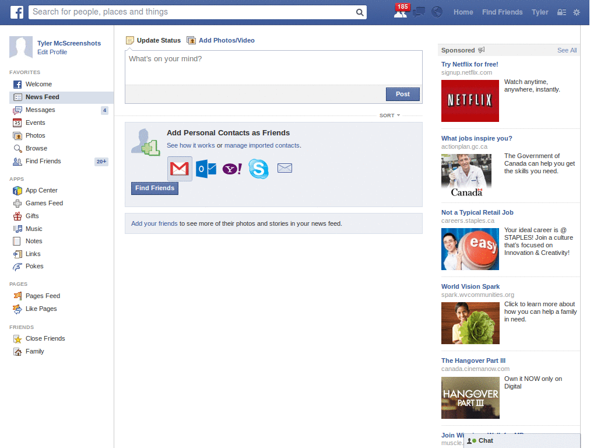Click See All sponsored link
597x448 pixels.
pyautogui.click(x=567, y=50)
